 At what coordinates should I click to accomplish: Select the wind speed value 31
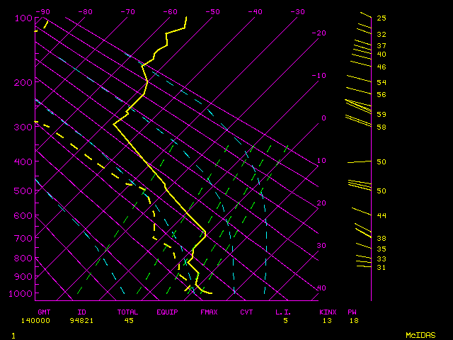381,267
